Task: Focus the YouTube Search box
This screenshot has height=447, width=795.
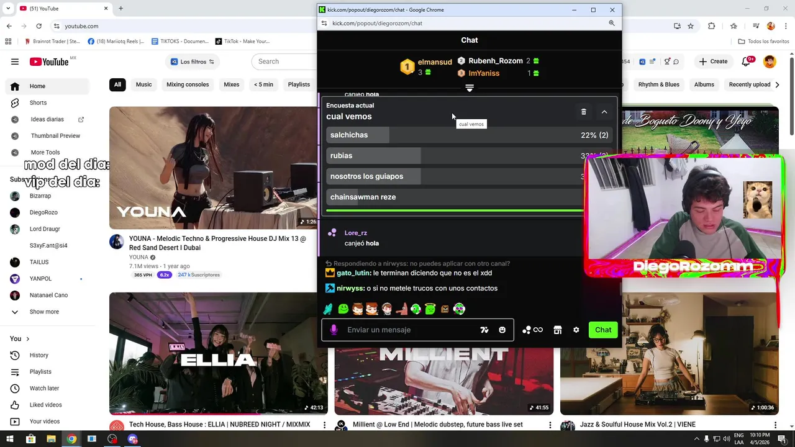Action: (286, 61)
